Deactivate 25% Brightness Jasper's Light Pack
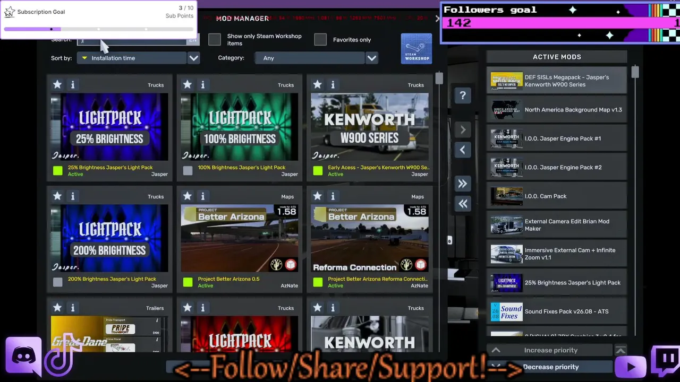This screenshot has height=382, width=680. point(58,170)
